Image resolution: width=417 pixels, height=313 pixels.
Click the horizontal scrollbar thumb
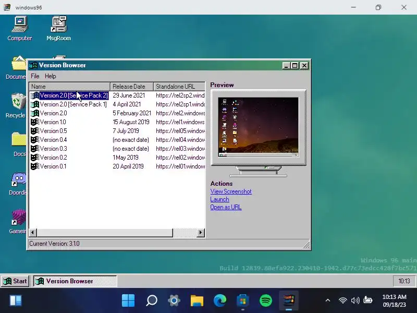105,233
